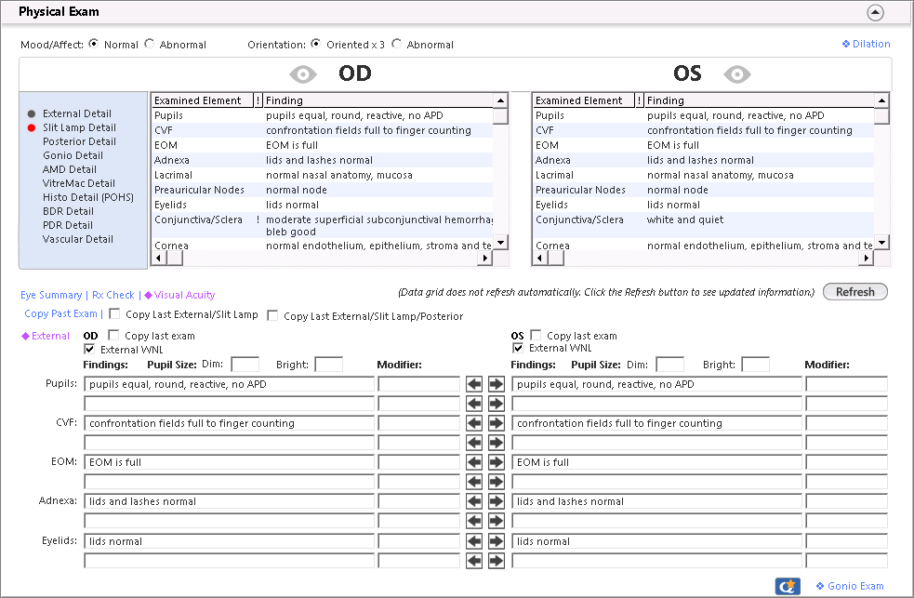Copy Pupils finding OS to OD with left arrow
This screenshot has width=914, height=598.
pos(474,383)
